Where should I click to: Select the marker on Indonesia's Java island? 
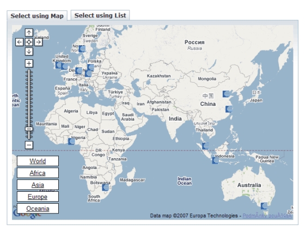(x=216, y=160)
